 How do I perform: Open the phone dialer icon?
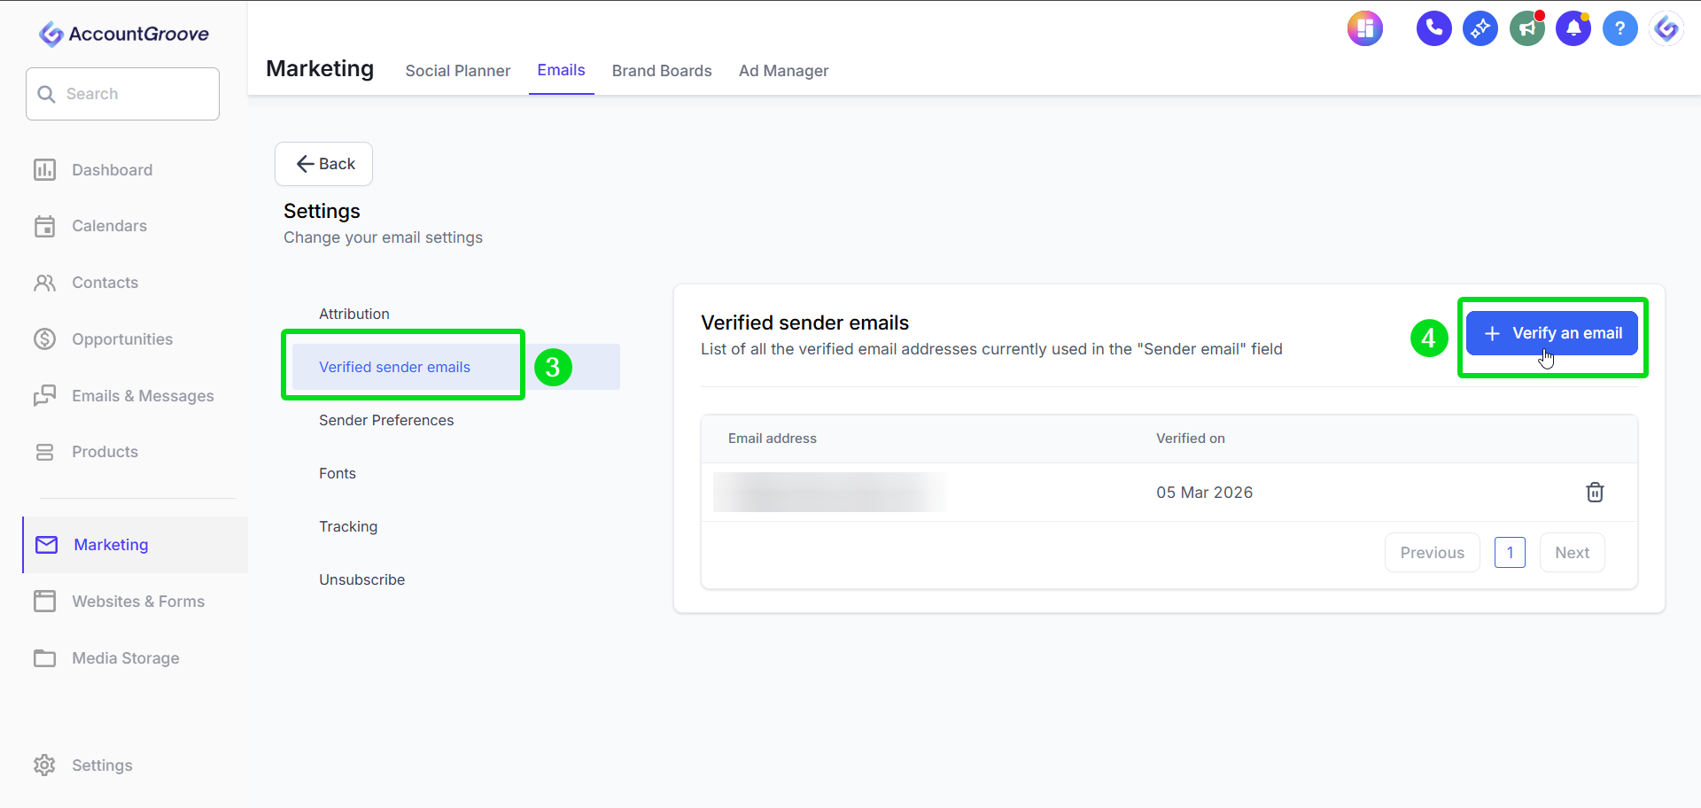coord(1433,28)
